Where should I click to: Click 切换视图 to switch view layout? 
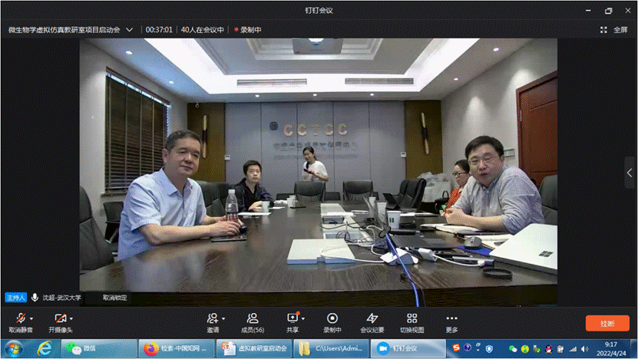click(412, 318)
